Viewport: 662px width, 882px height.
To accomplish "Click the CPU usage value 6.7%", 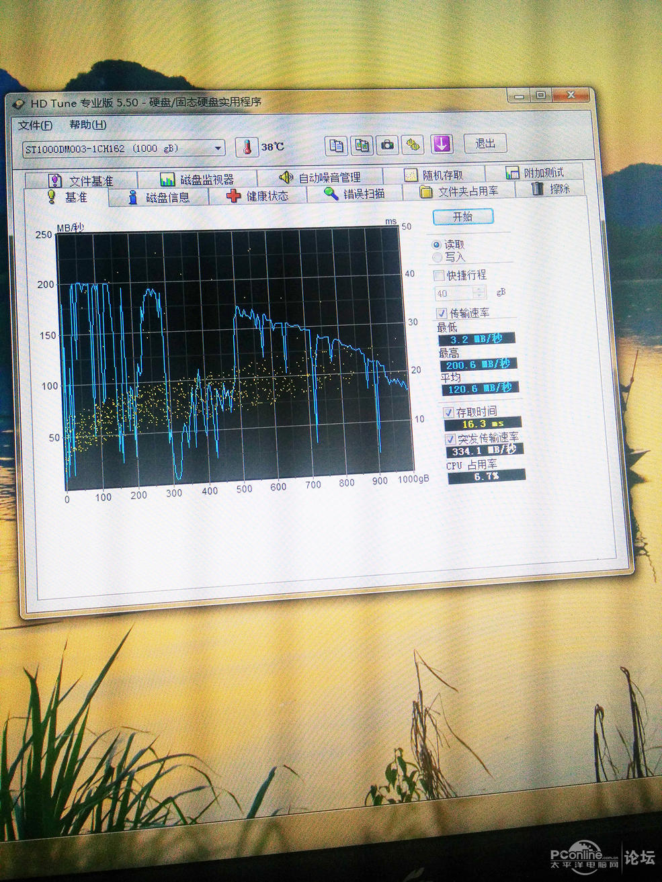I will click(487, 476).
